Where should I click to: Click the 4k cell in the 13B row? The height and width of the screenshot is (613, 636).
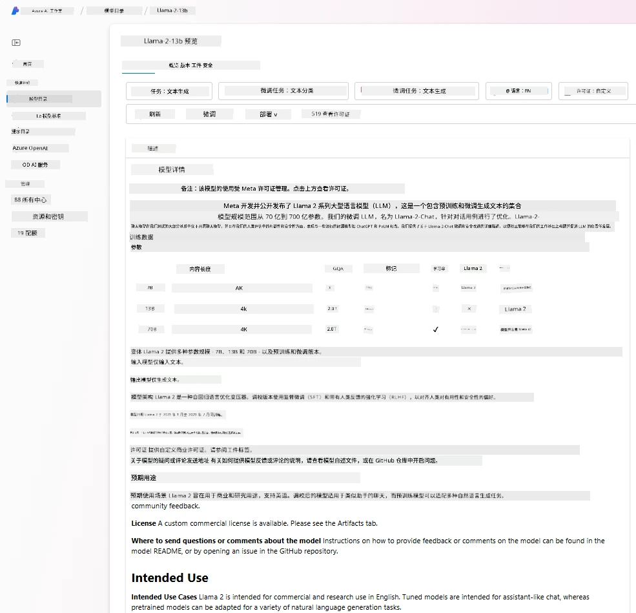[244, 309]
